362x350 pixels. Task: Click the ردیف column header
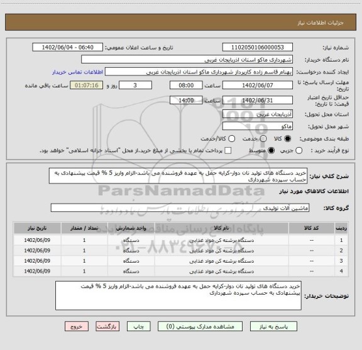pos(341,228)
